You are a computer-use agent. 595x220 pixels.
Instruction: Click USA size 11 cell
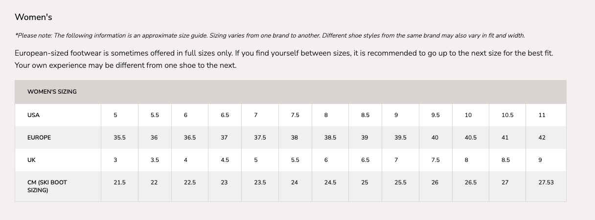542,115
